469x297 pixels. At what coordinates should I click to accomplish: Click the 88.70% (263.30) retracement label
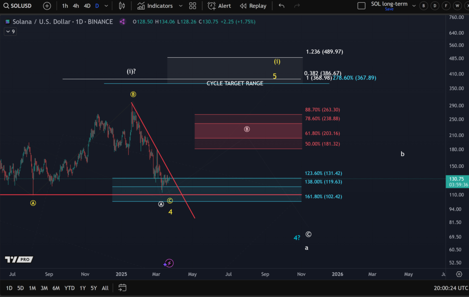pos(322,110)
